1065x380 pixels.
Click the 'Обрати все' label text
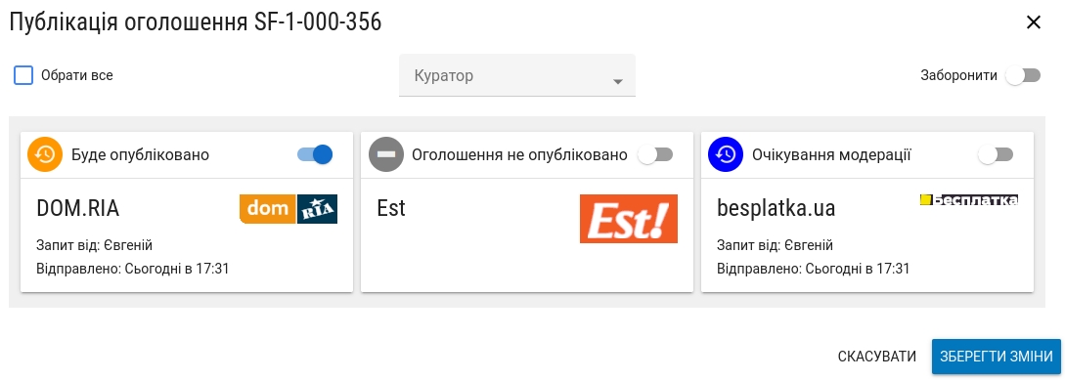76,75
